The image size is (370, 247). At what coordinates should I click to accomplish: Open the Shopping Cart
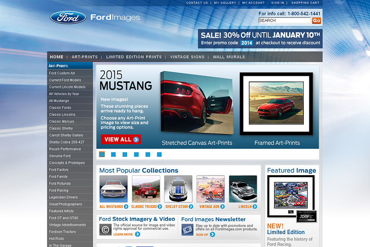pyautogui.click(x=305, y=3)
